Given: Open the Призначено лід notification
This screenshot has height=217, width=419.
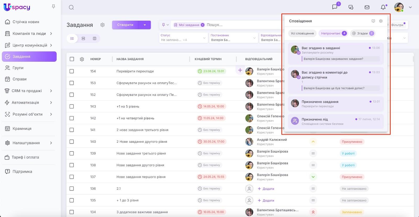Looking at the screenshot, I should tap(336, 121).
